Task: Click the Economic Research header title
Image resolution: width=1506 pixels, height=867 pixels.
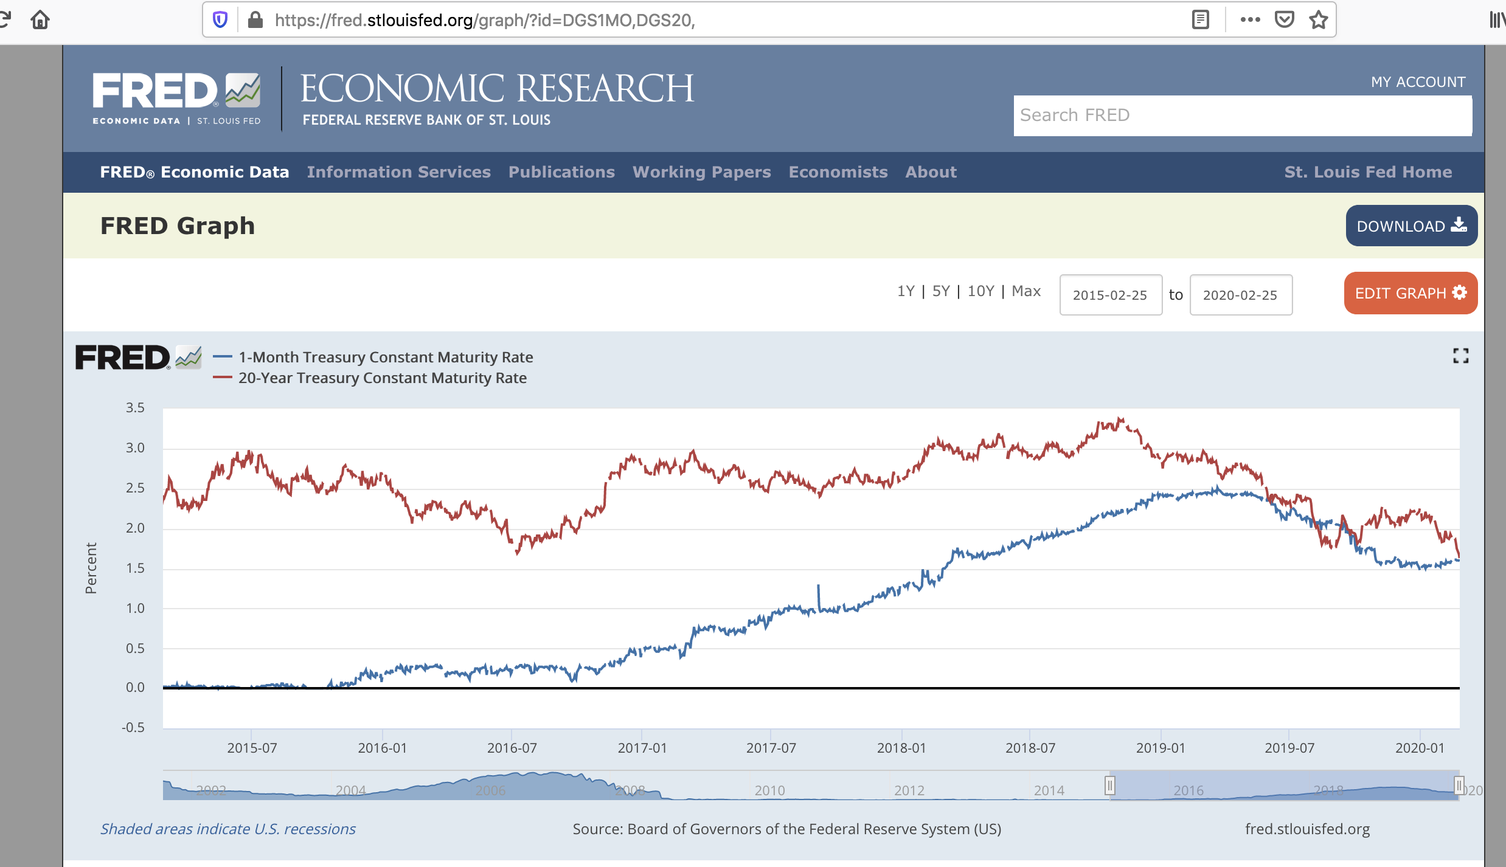Action: [497, 89]
